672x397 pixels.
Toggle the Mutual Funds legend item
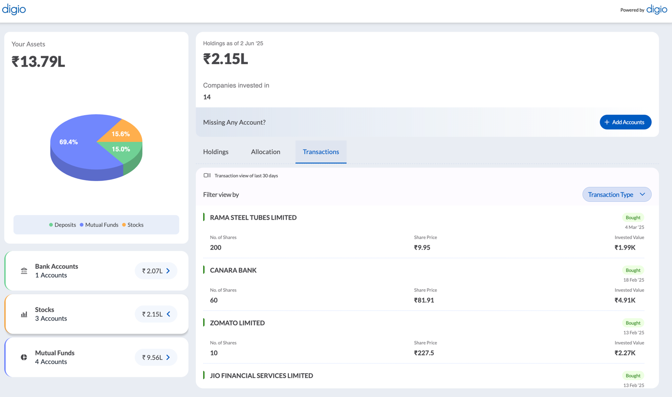coord(99,225)
